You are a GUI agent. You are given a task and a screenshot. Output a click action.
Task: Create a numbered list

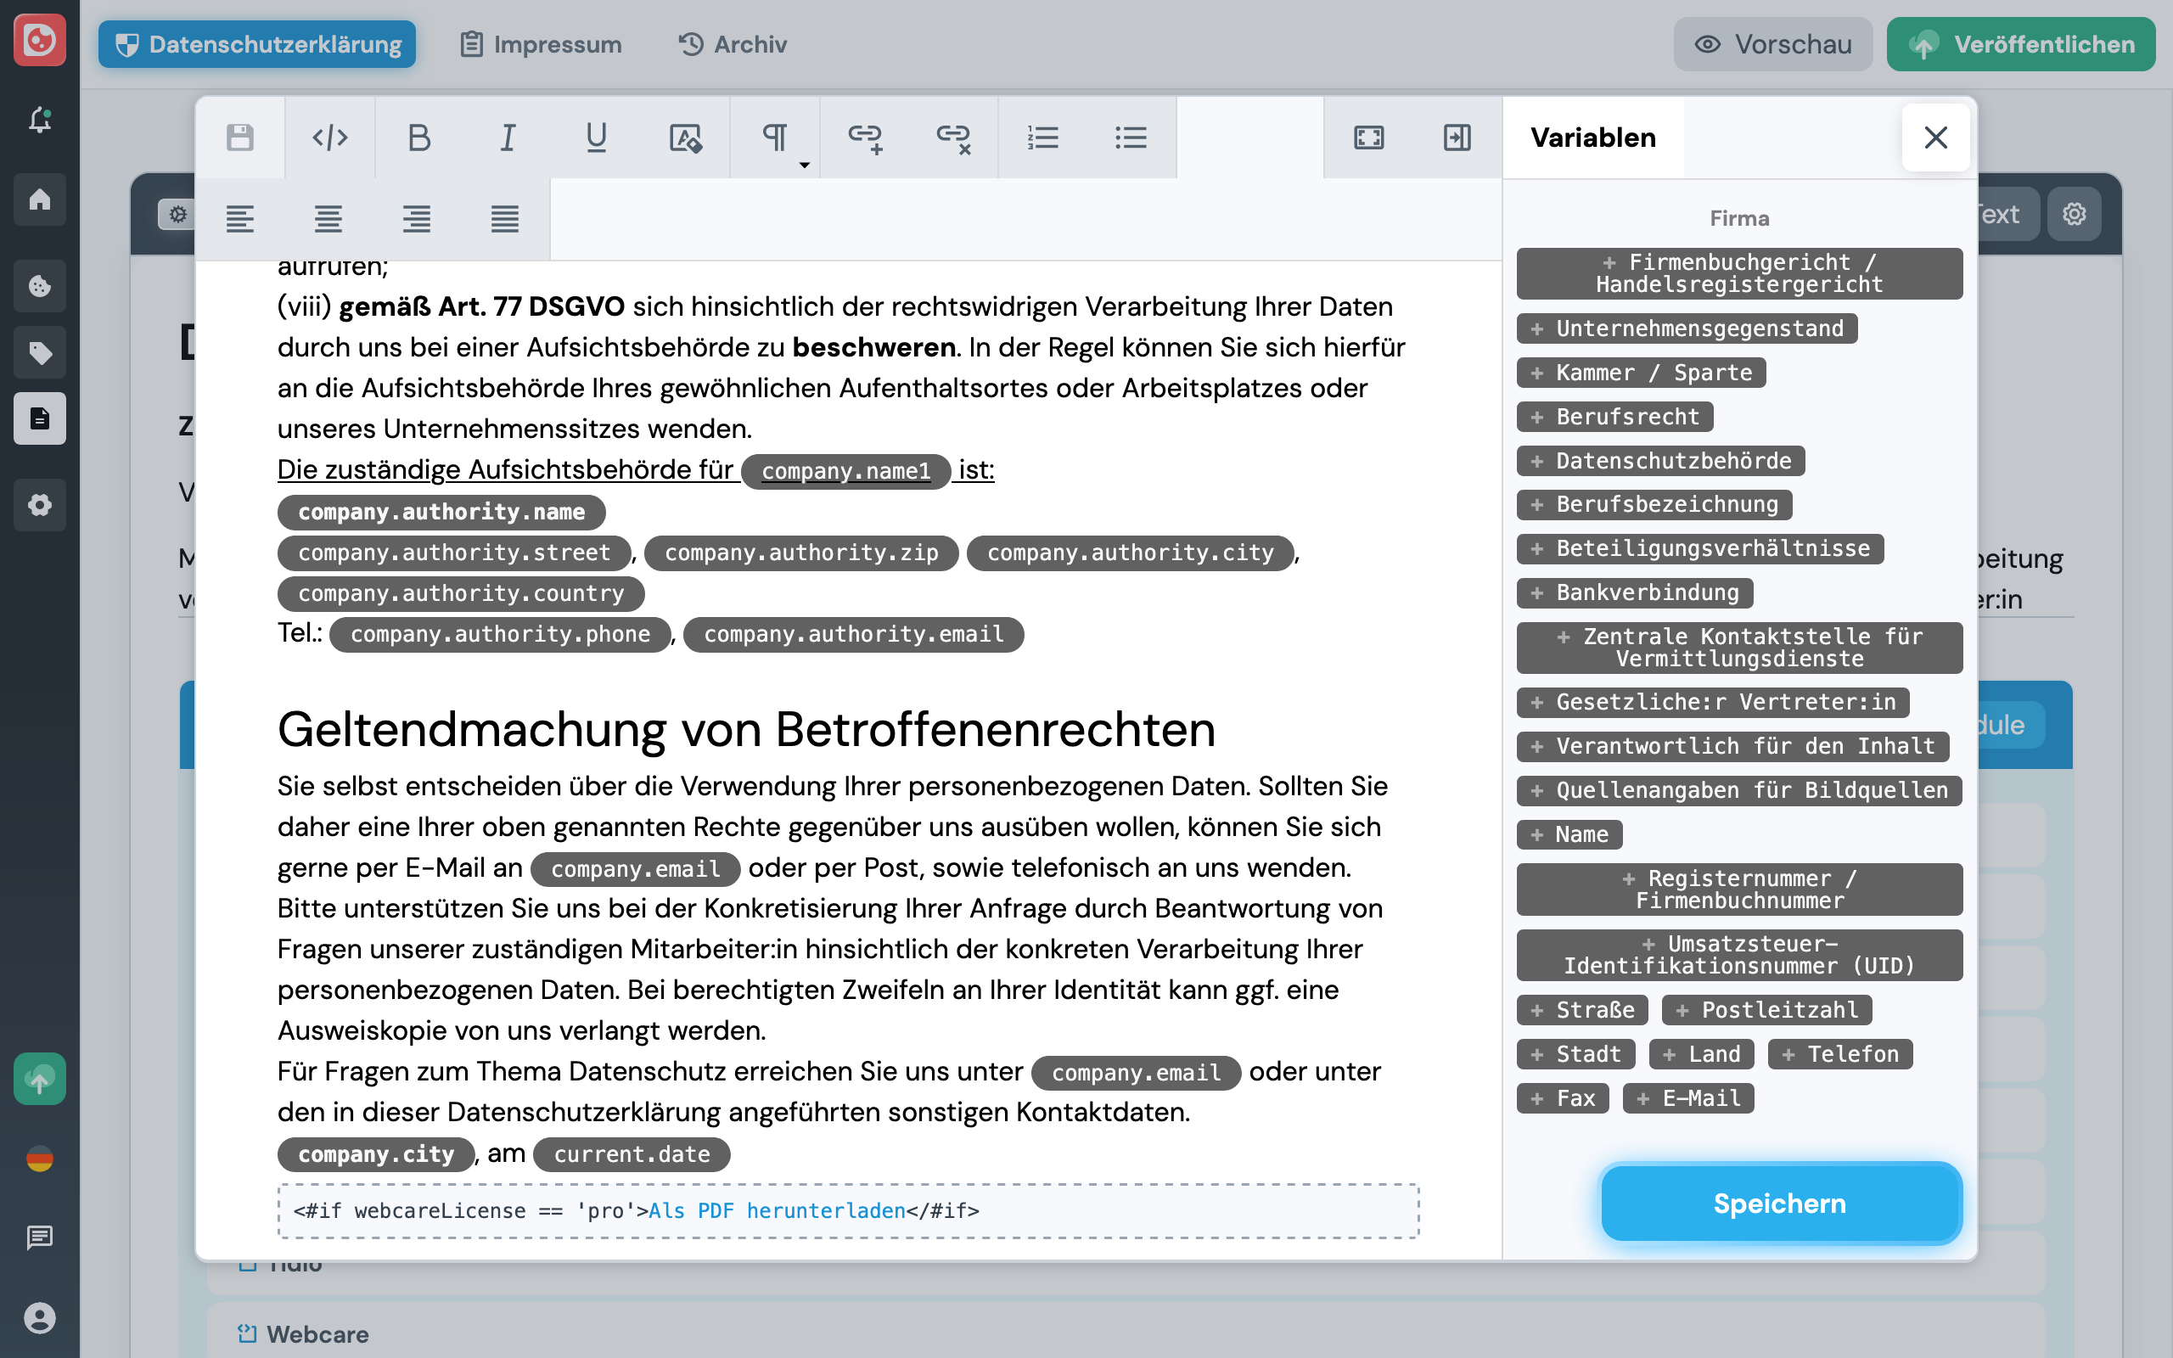coord(1042,138)
